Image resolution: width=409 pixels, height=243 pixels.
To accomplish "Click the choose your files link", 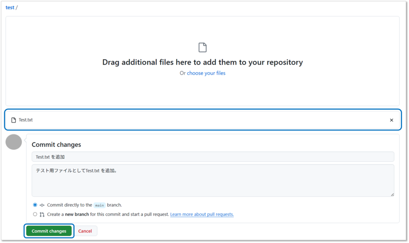I will tap(206, 73).
